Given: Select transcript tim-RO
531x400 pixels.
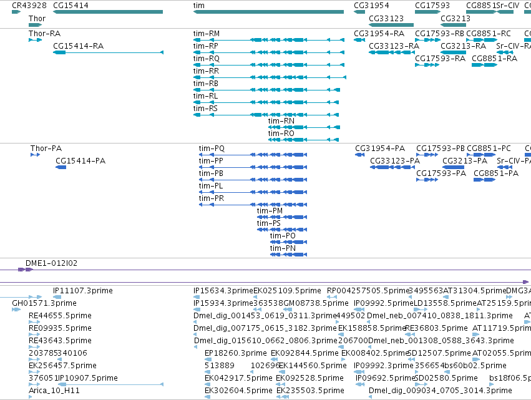Looking at the screenshot, I should click(x=303, y=140).
